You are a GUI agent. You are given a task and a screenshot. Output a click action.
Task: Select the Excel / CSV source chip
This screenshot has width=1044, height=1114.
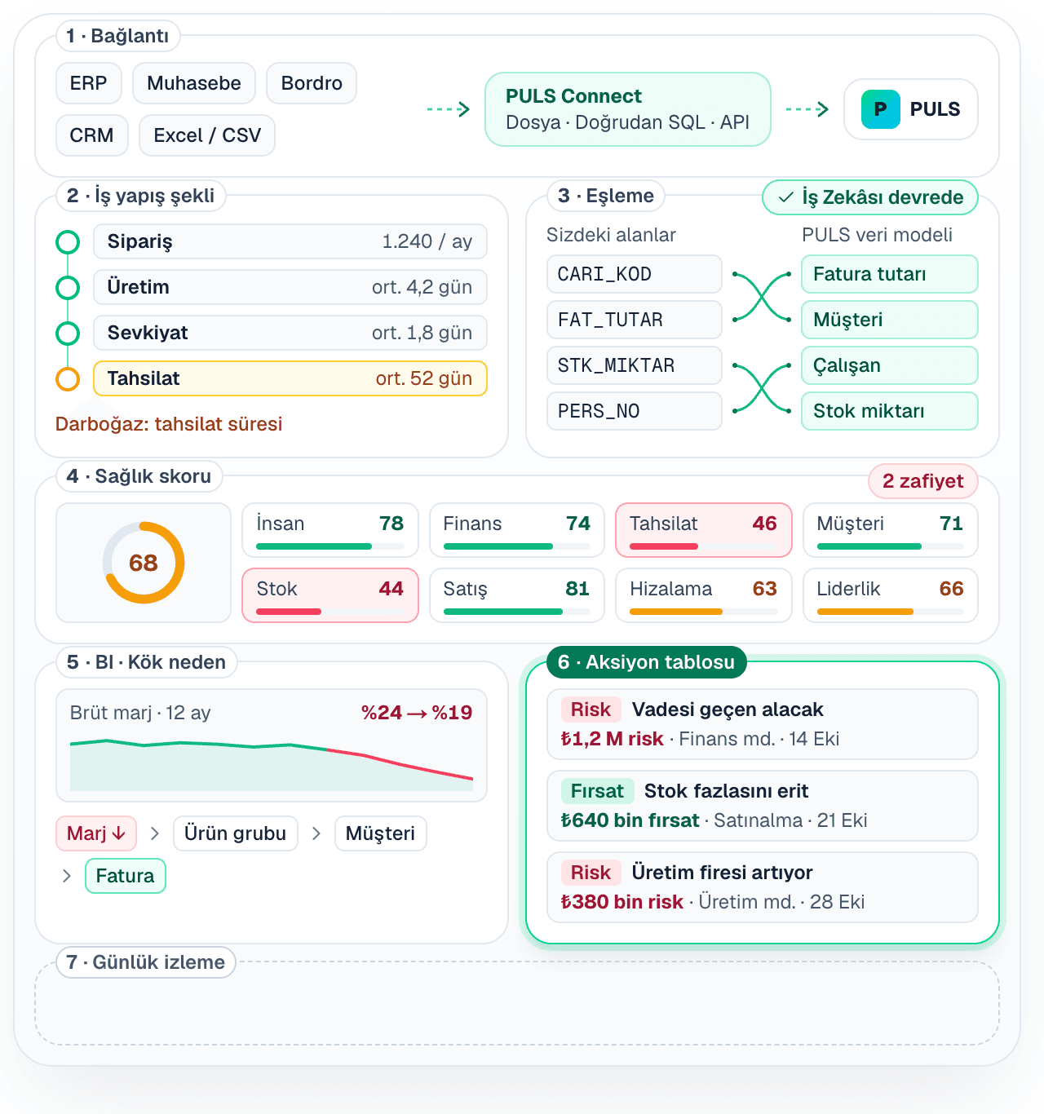click(207, 135)
